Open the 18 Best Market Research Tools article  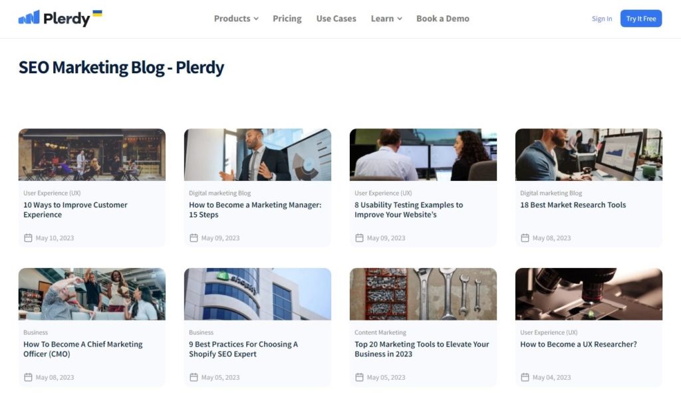(573, 205)
